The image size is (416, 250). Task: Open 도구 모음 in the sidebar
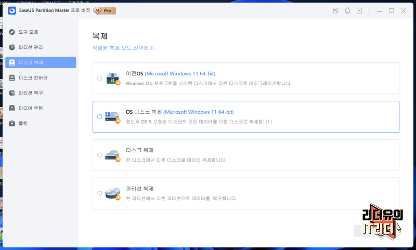pyautogui.click(x=41, y=32)
